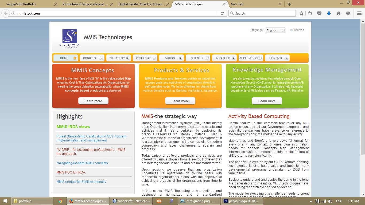Switch to pegasuslogo Photoshop taskbar window
Viewport: 365px width, 205px height.
(x=242, y=201)
